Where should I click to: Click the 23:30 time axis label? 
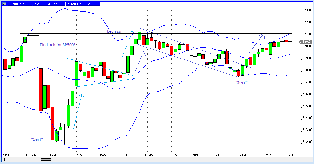[6, 155]
